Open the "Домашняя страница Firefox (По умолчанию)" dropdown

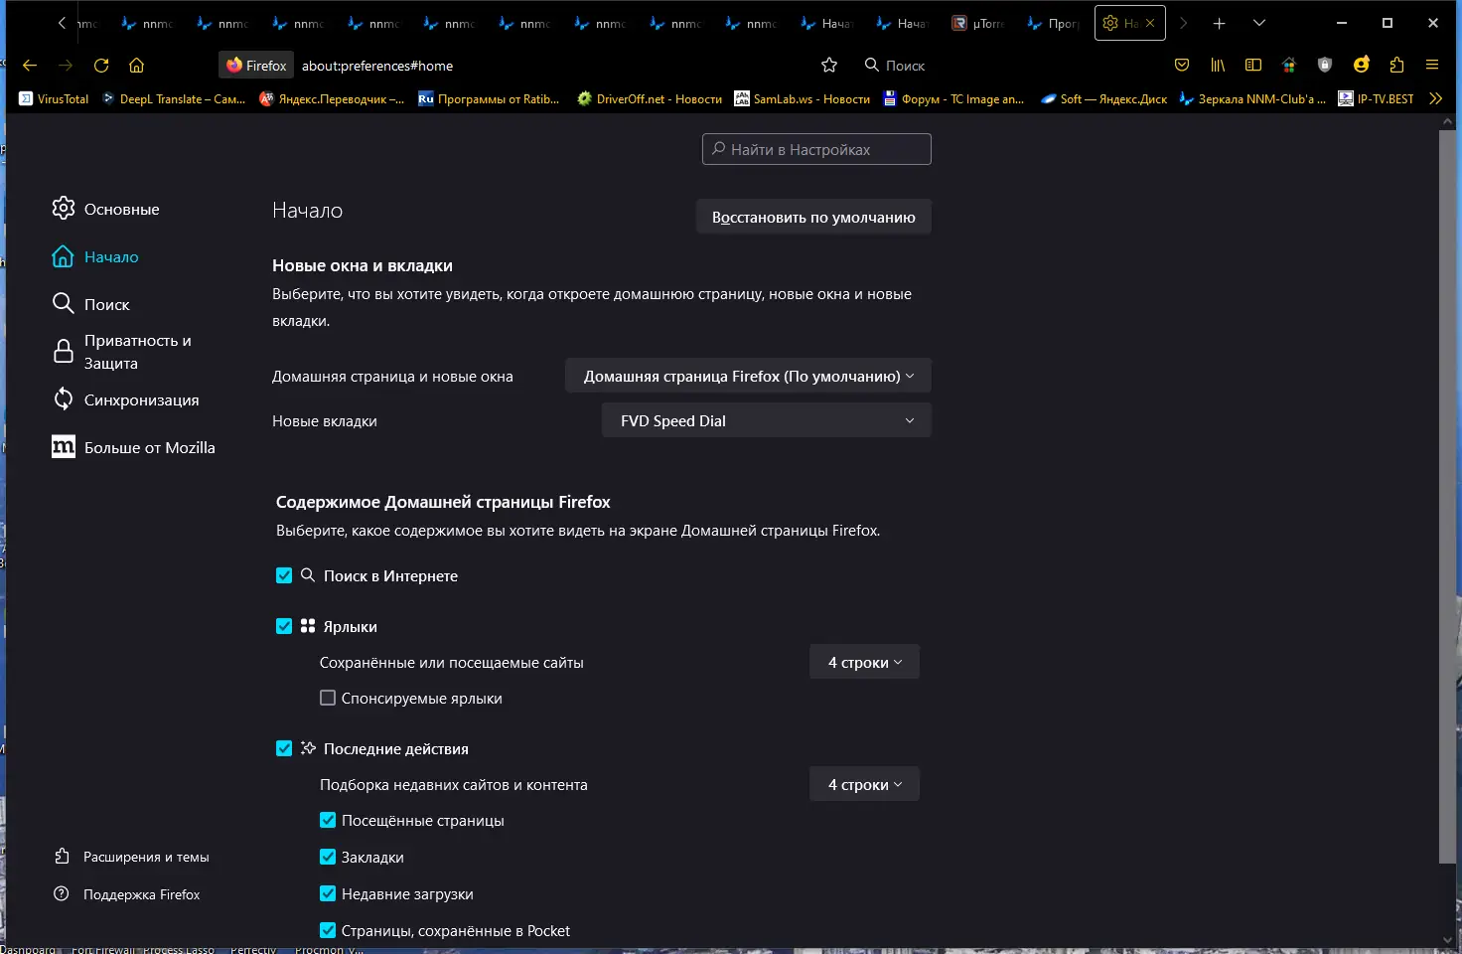click(x=748, y=376)
